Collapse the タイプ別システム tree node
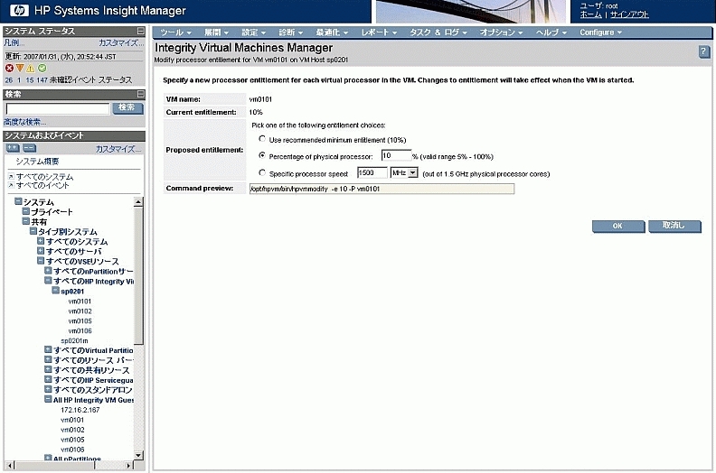 (x=33, y=231)
